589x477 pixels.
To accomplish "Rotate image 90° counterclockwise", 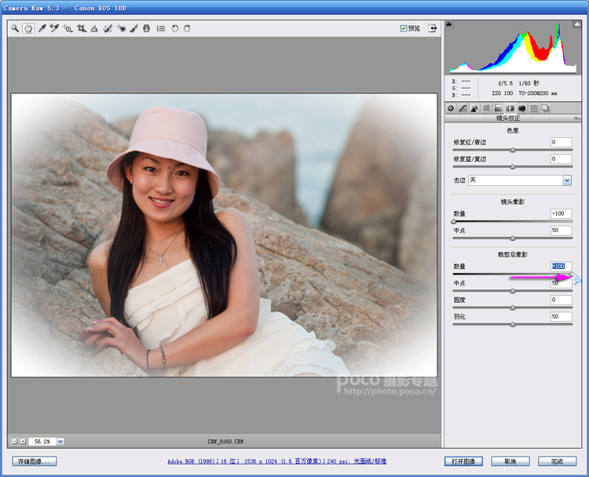I will coord(174,28).
